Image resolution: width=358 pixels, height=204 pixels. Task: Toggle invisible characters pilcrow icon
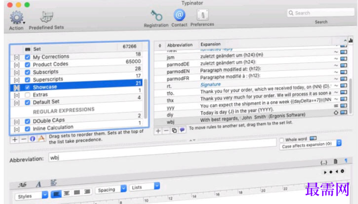(x=346, y=161)
